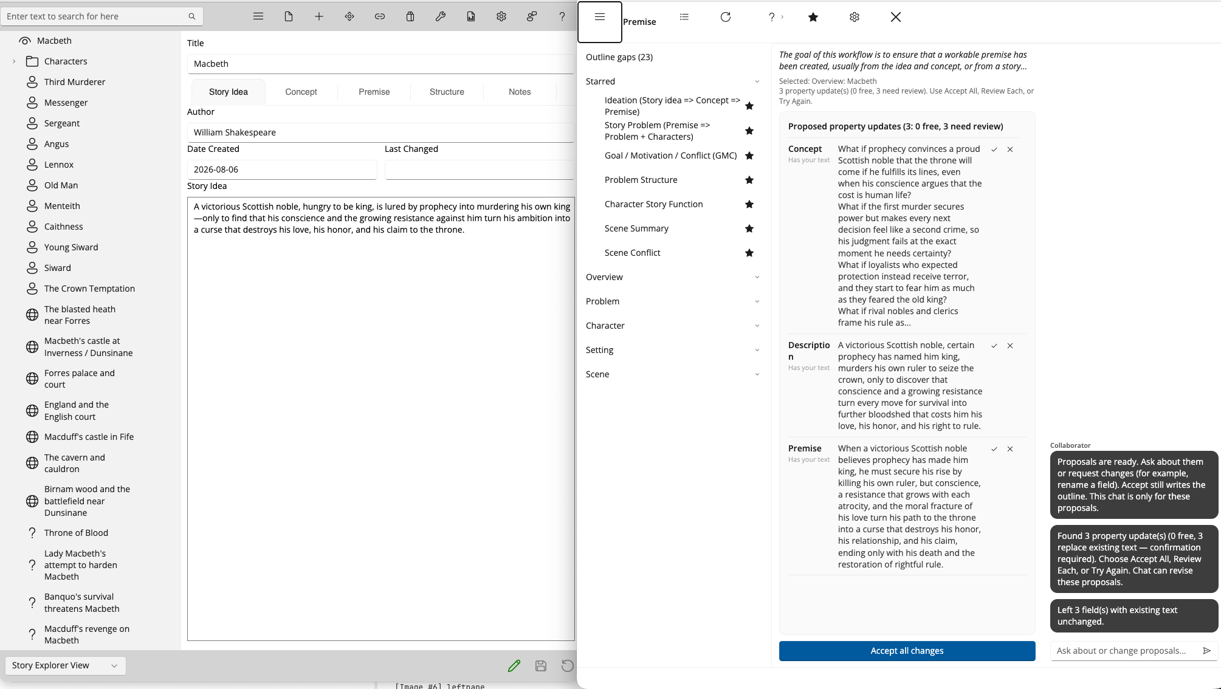Open the workflow panel settings gear
The width and height of the screenshot is (1221, 689).
click(855, 17)
